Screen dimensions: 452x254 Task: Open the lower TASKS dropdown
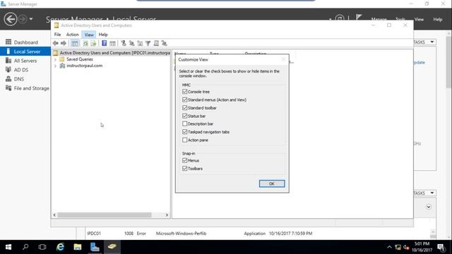424,193
